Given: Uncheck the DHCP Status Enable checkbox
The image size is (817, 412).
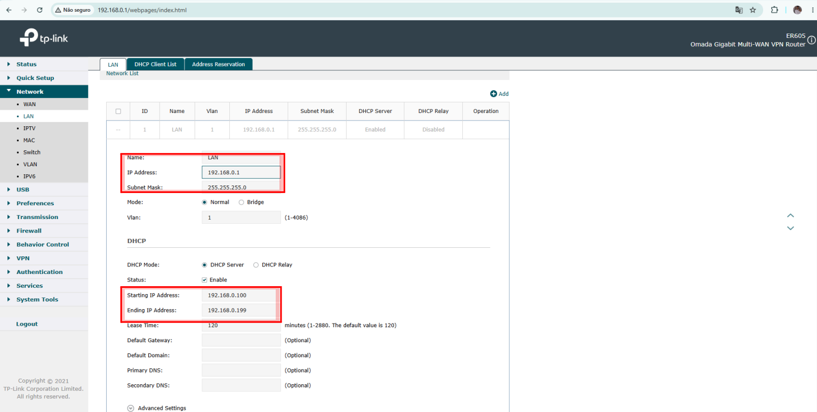Looking at the screenshot, I should tap(204, 280).
